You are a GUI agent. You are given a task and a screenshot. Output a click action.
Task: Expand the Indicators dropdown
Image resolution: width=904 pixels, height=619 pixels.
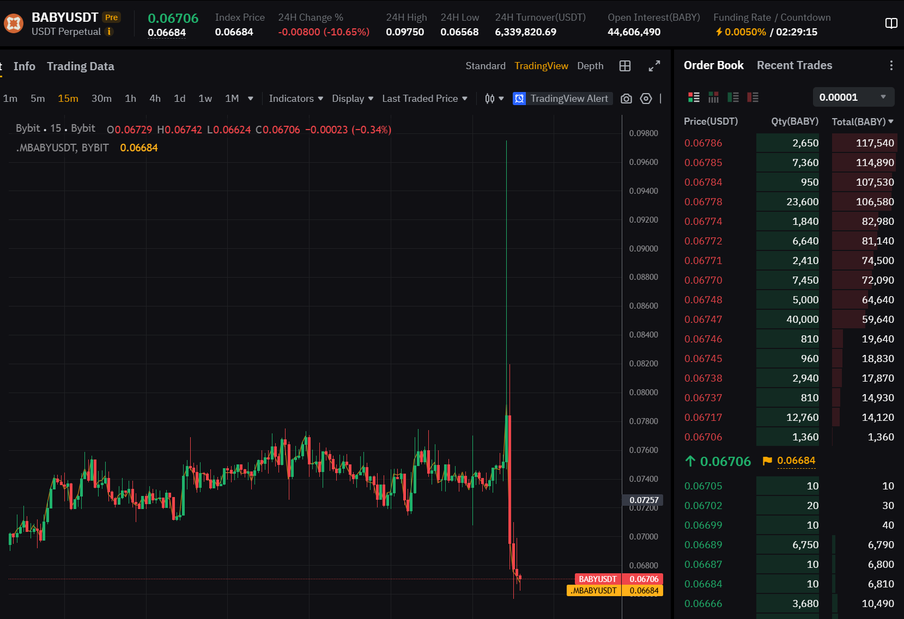[296, 99]
